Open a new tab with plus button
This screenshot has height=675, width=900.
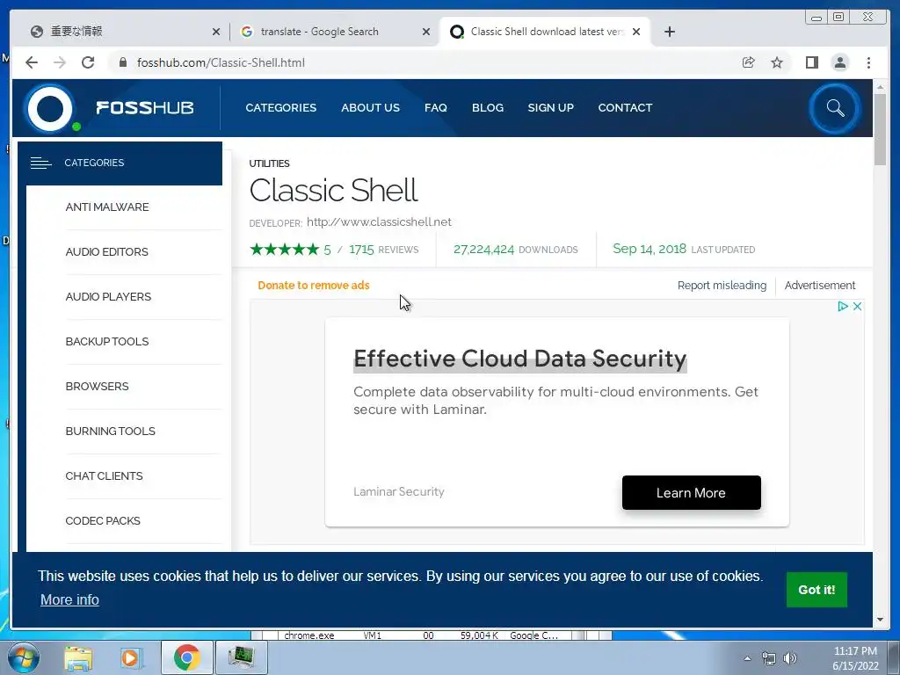(x=669, y=32)
